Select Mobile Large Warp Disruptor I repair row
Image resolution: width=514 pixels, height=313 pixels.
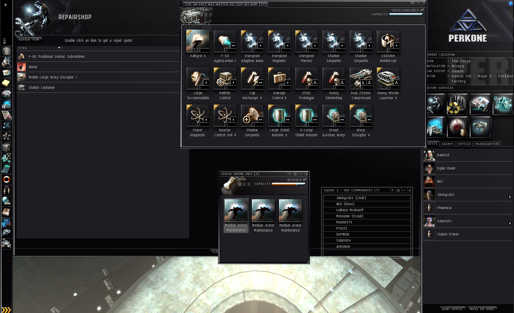(x=98, y=77)
